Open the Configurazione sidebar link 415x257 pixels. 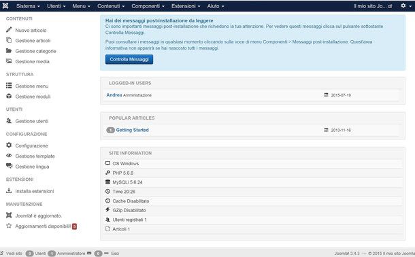pyautogui.click(x=31, y=145)
